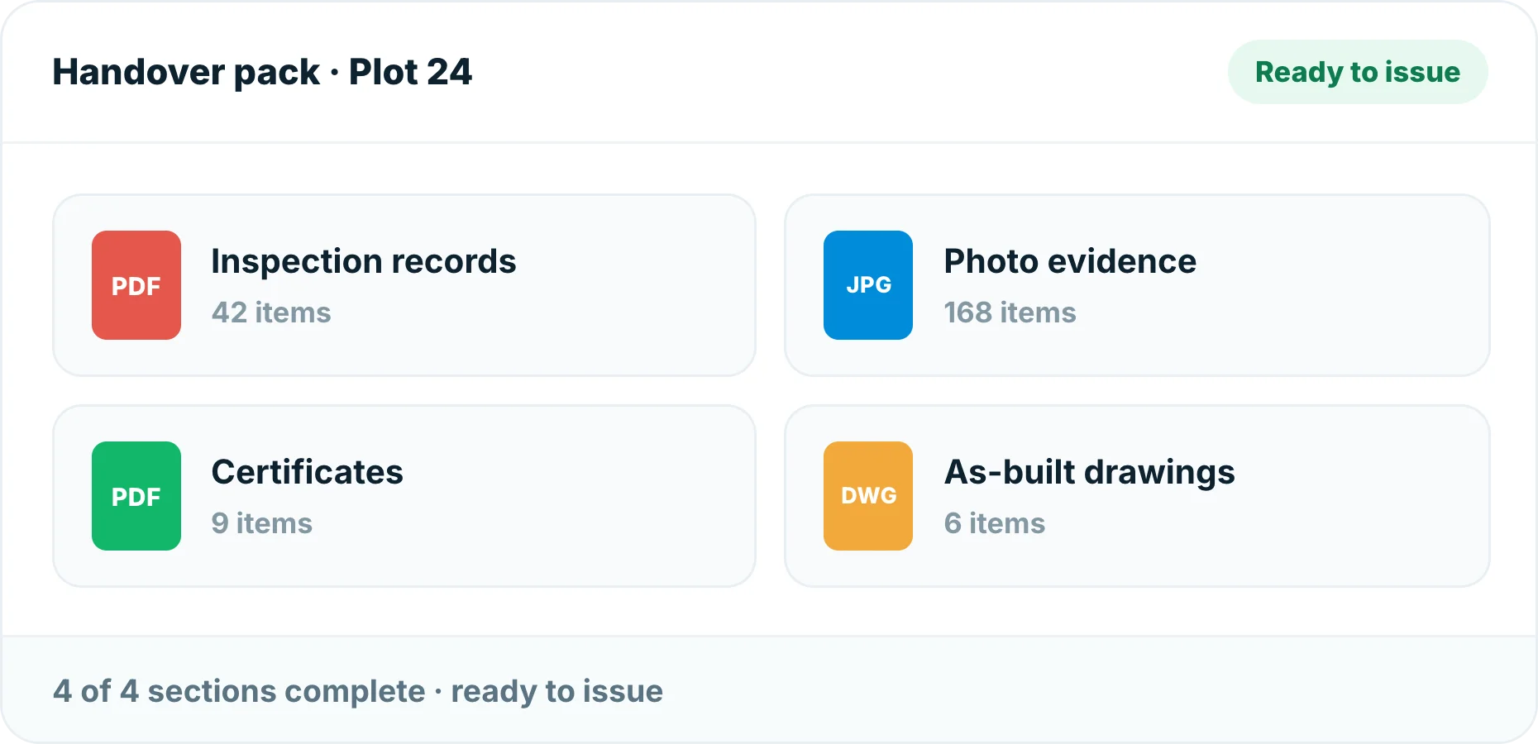Open the As-built drawings section title
Viewport: 1538px width, 744px height.
1090,473
